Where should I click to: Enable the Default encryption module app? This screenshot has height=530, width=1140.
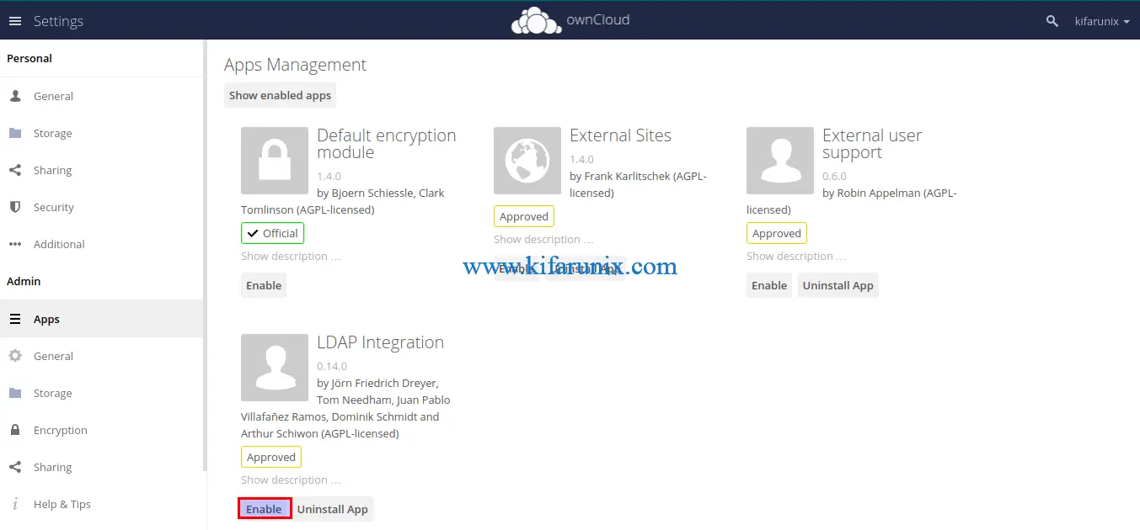263,285
